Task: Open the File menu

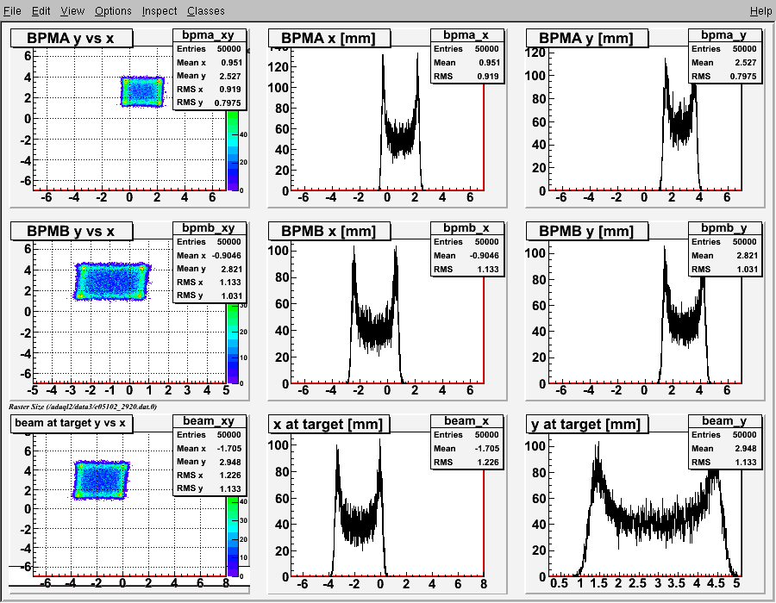Action: (12, 11)
